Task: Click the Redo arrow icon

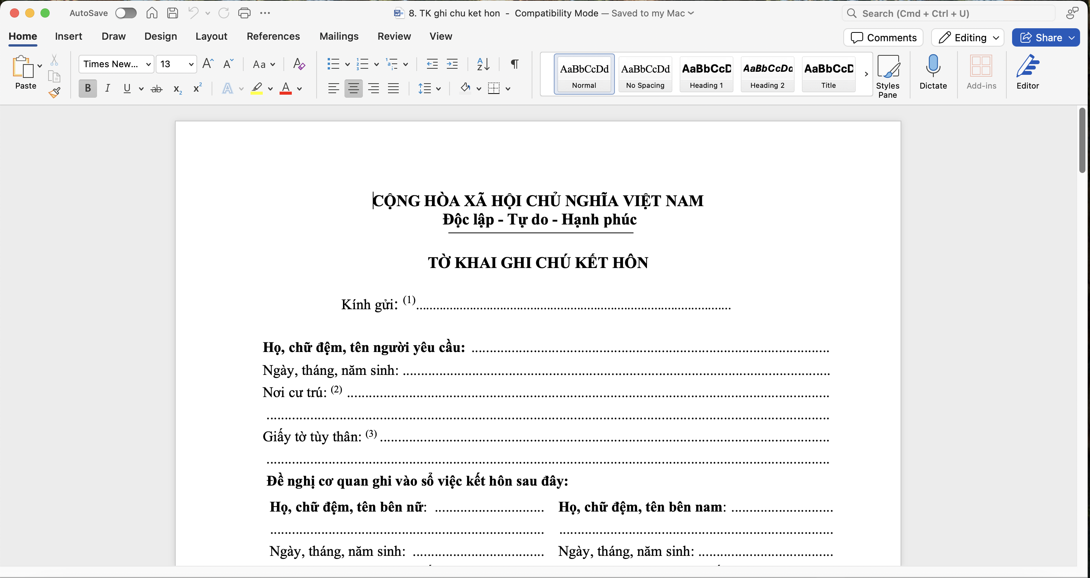Action: 224,13
